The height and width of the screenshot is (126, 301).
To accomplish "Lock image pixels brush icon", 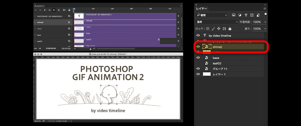I will (213, 29).
